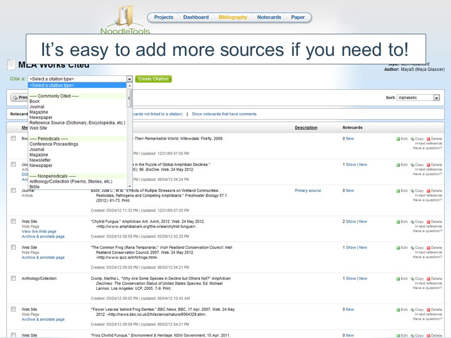The height and width of the screenshot is (338, 451).
Task: Choose Conference Proceedings citation type
Action: (x=54, y=144)
